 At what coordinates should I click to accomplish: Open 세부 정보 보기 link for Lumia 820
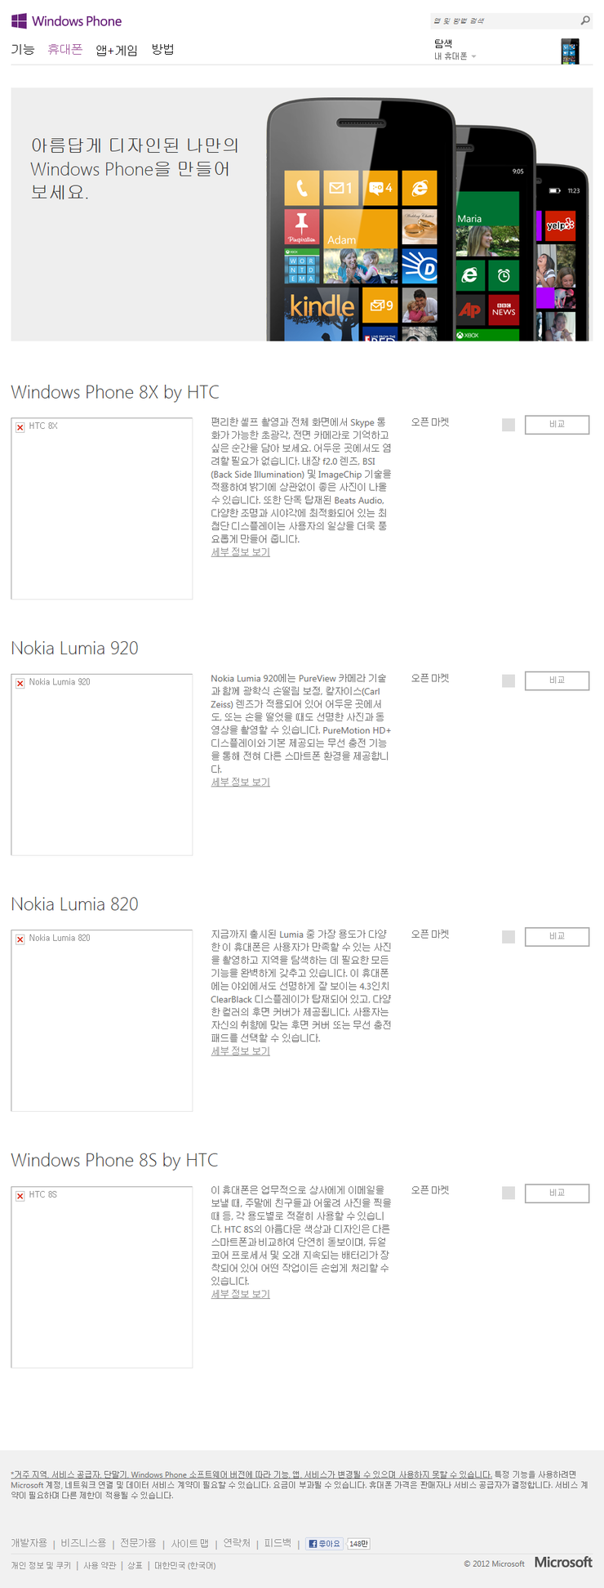(x=240, y=1051)
